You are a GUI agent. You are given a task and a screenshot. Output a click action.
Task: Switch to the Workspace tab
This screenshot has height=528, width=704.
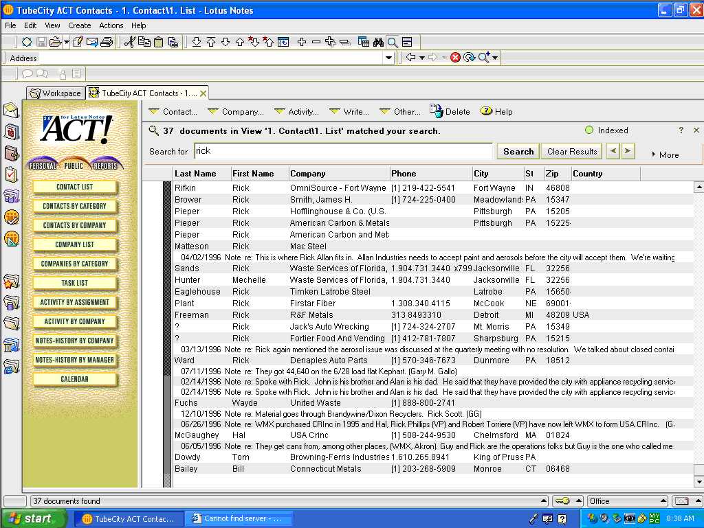point(56,93)
